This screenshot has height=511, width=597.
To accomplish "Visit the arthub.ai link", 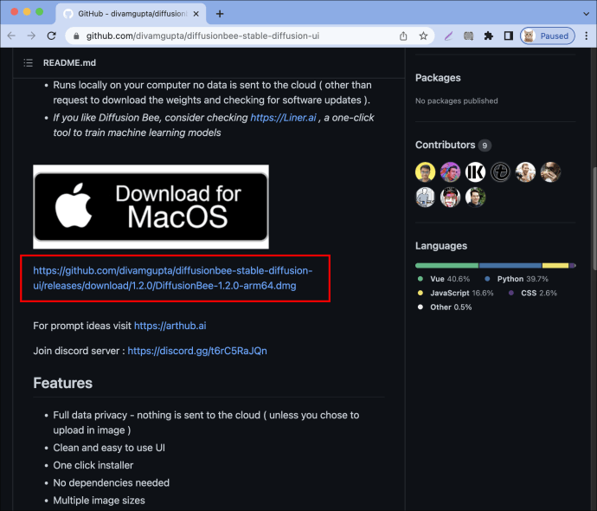I will pyautogui.click(x=170, y=326).
